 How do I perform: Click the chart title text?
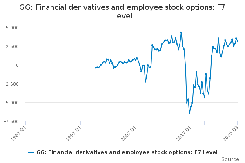click(x=122, y=11)
